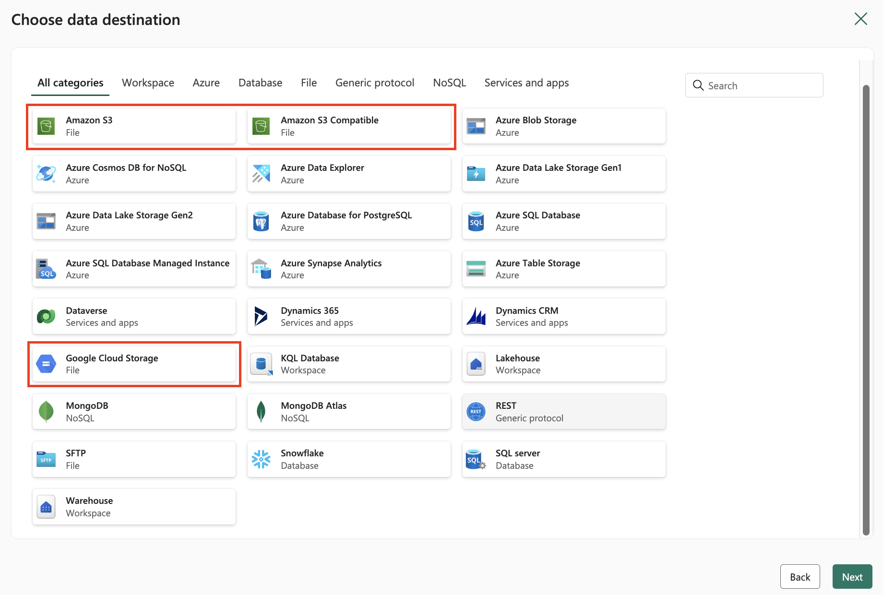The image size is (883, 595).
Task: Click the vertical scrollbar thumb
Action: pos(866,309)
